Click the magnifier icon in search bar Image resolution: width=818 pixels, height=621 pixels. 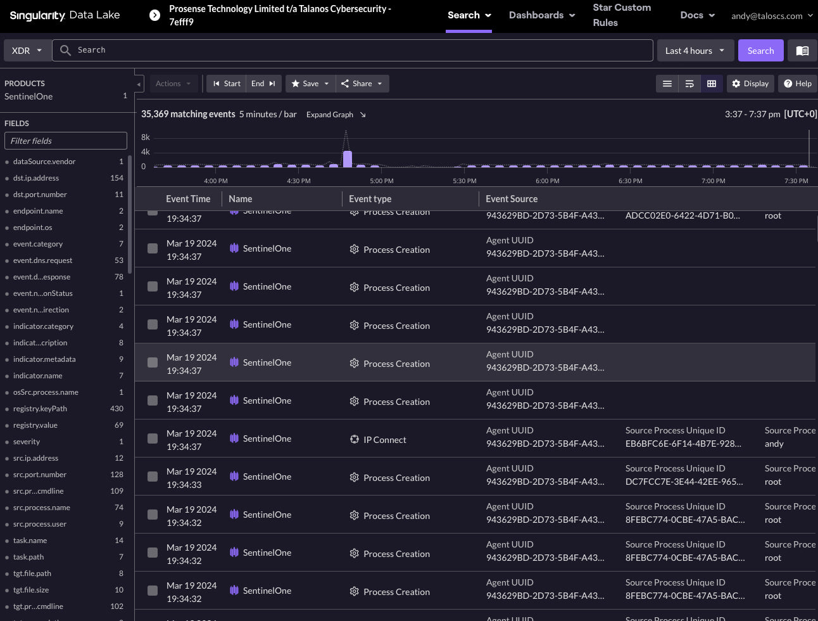pos(65,50)
